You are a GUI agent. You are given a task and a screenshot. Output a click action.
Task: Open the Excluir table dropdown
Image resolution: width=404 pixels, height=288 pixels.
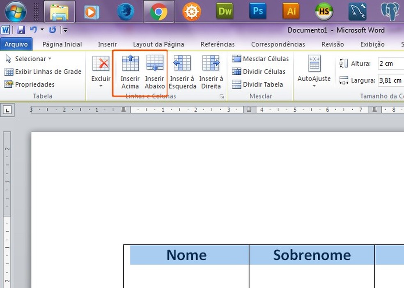(x=101, y=72)
